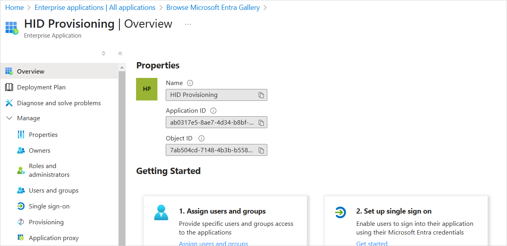The width and height of the screenshot is (507, 246).
Task: Click Get started link under single sign on
Action: [x=372, y=243]
